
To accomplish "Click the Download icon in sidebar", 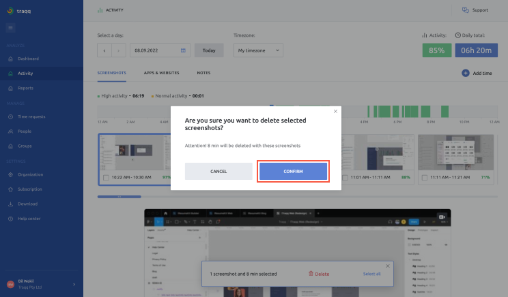I will (10, 204).
